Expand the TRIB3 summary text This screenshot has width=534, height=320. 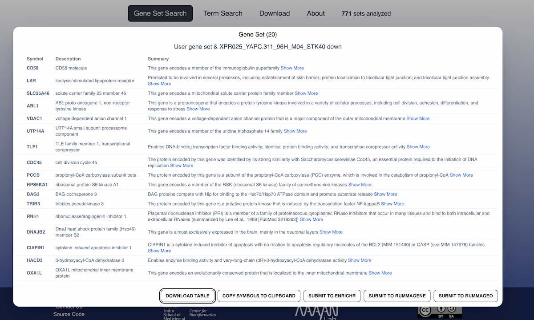392,204
